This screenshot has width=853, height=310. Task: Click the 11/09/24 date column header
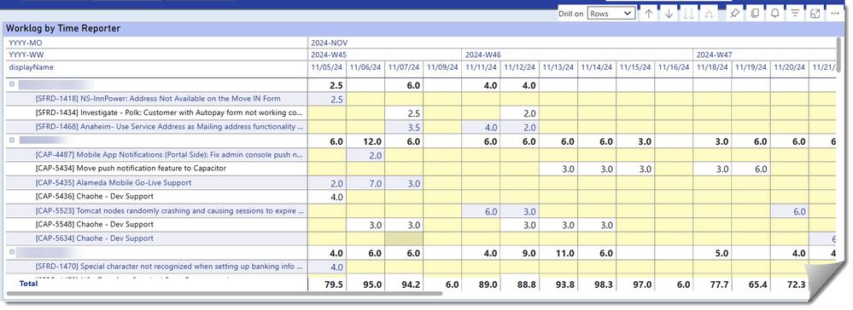[442, 67]
